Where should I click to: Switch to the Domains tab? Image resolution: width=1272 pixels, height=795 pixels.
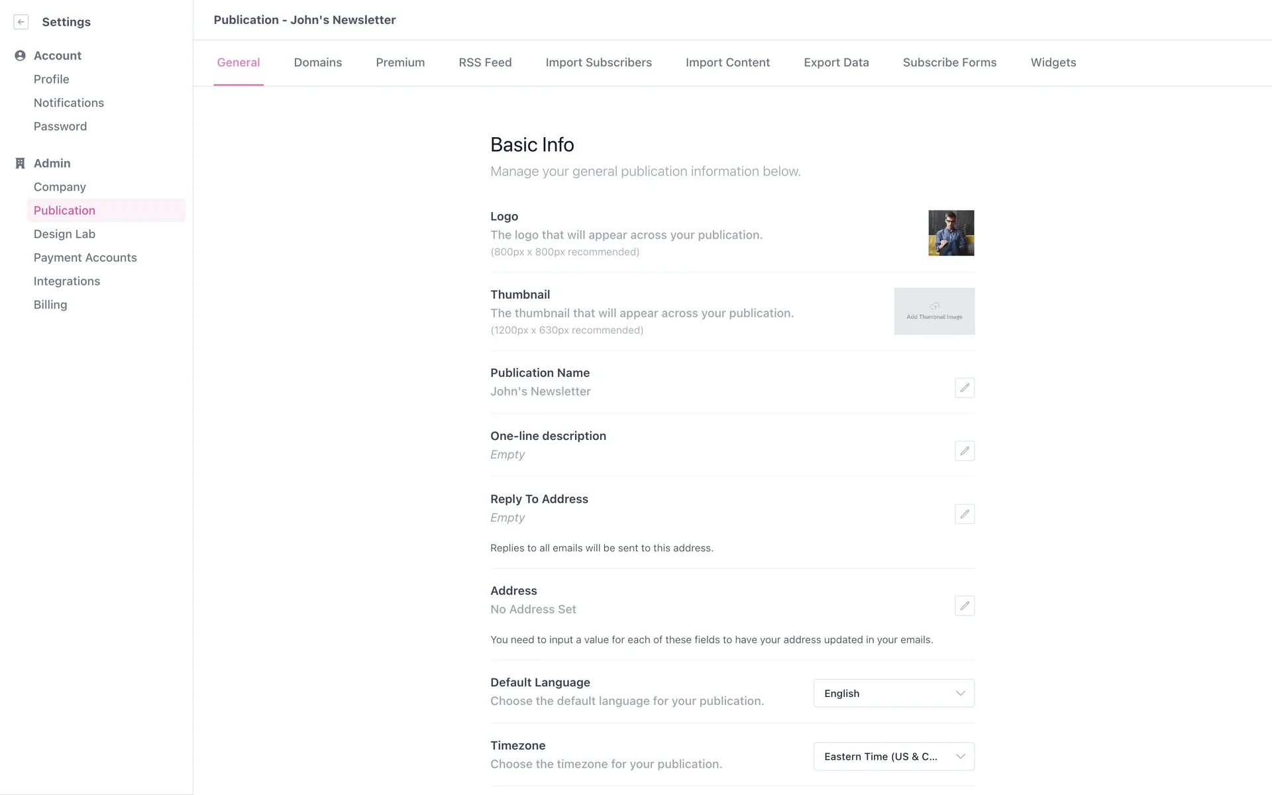(x=318, y=62)
